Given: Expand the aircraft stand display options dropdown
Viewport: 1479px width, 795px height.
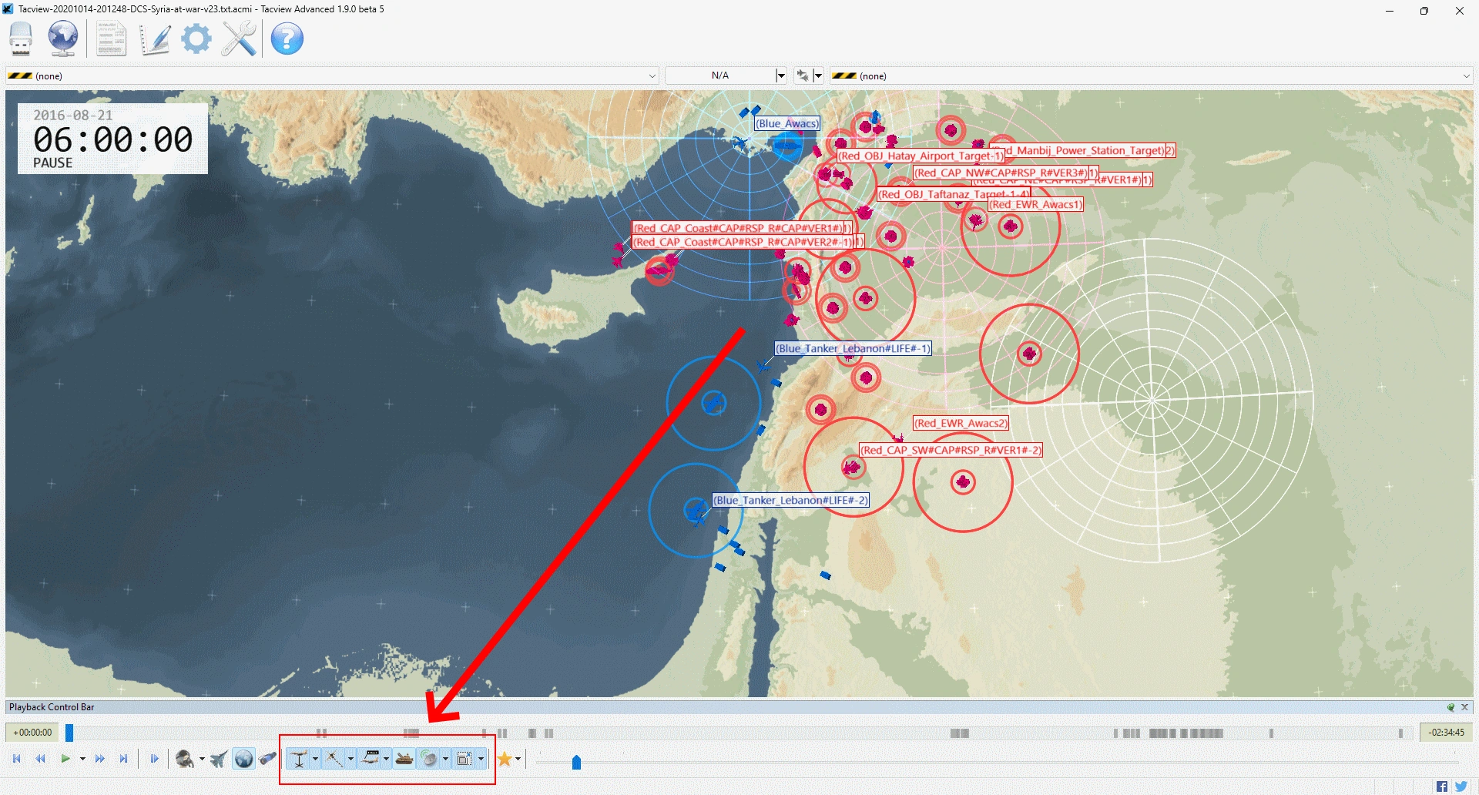Looking at the screenshot, I should pyautogui.click(x=315, y=759).
